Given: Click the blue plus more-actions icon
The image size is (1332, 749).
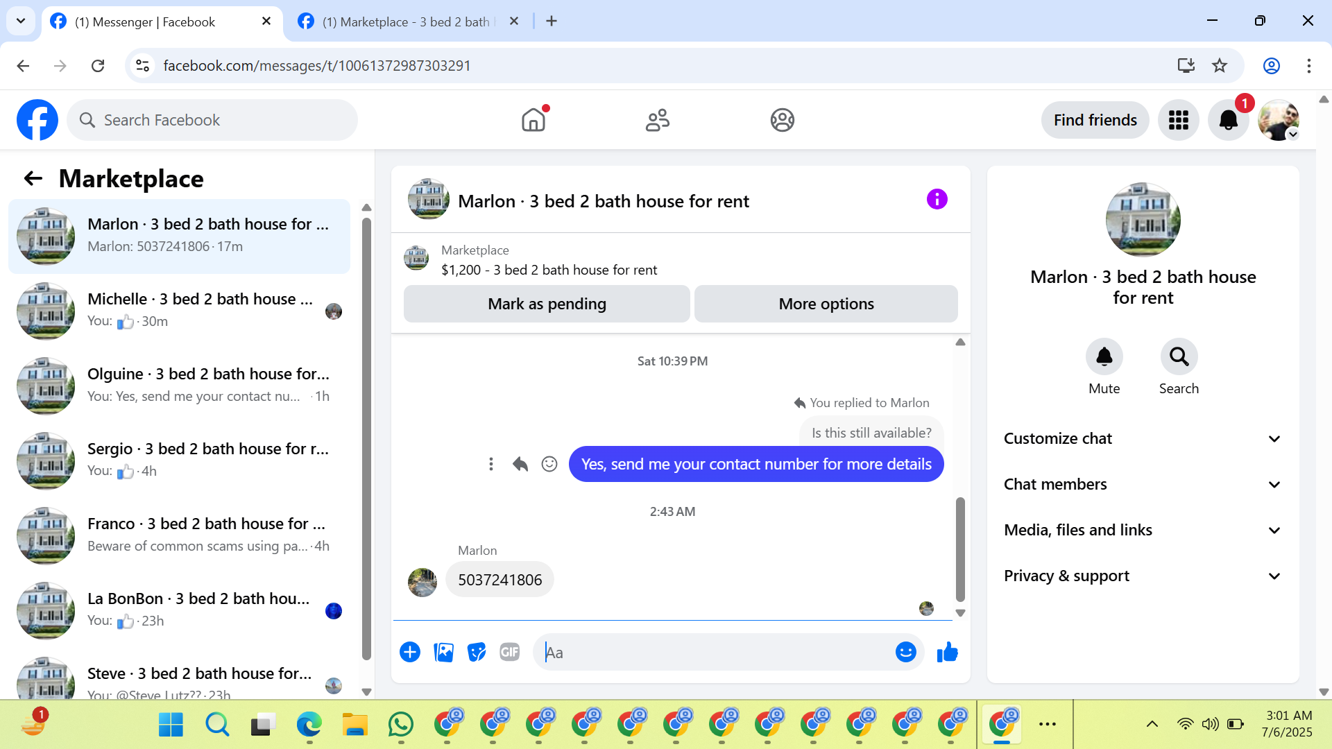Looking at the screenshot, I should (410, 652).
